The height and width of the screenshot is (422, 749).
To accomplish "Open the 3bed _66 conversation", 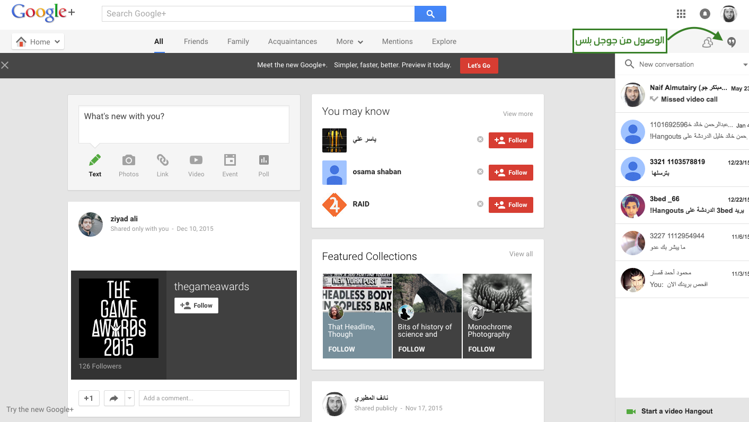I will (682, 205).
